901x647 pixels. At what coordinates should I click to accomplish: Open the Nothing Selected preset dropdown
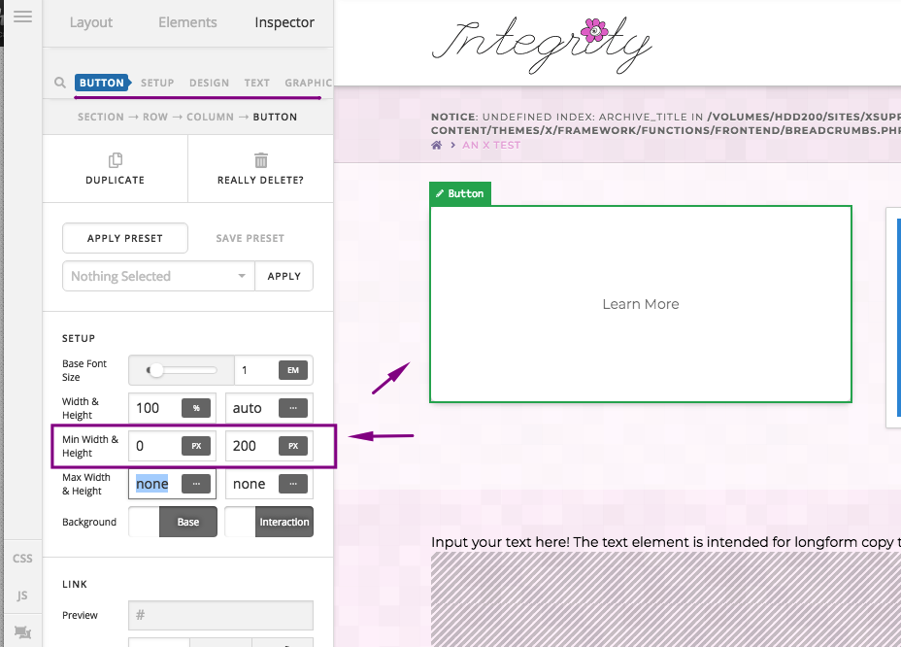pyautogui.click(x=158, y=276)
